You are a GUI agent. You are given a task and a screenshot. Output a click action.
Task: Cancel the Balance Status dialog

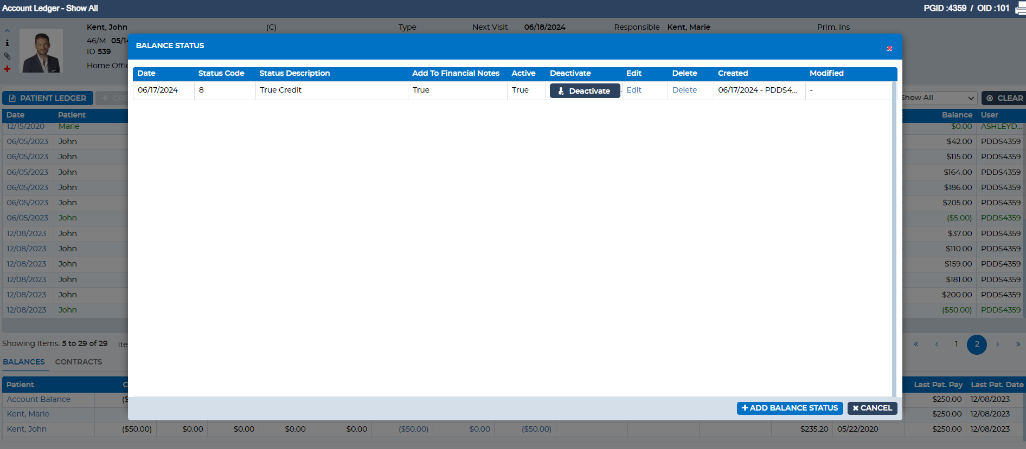click(x=872, y=408)
